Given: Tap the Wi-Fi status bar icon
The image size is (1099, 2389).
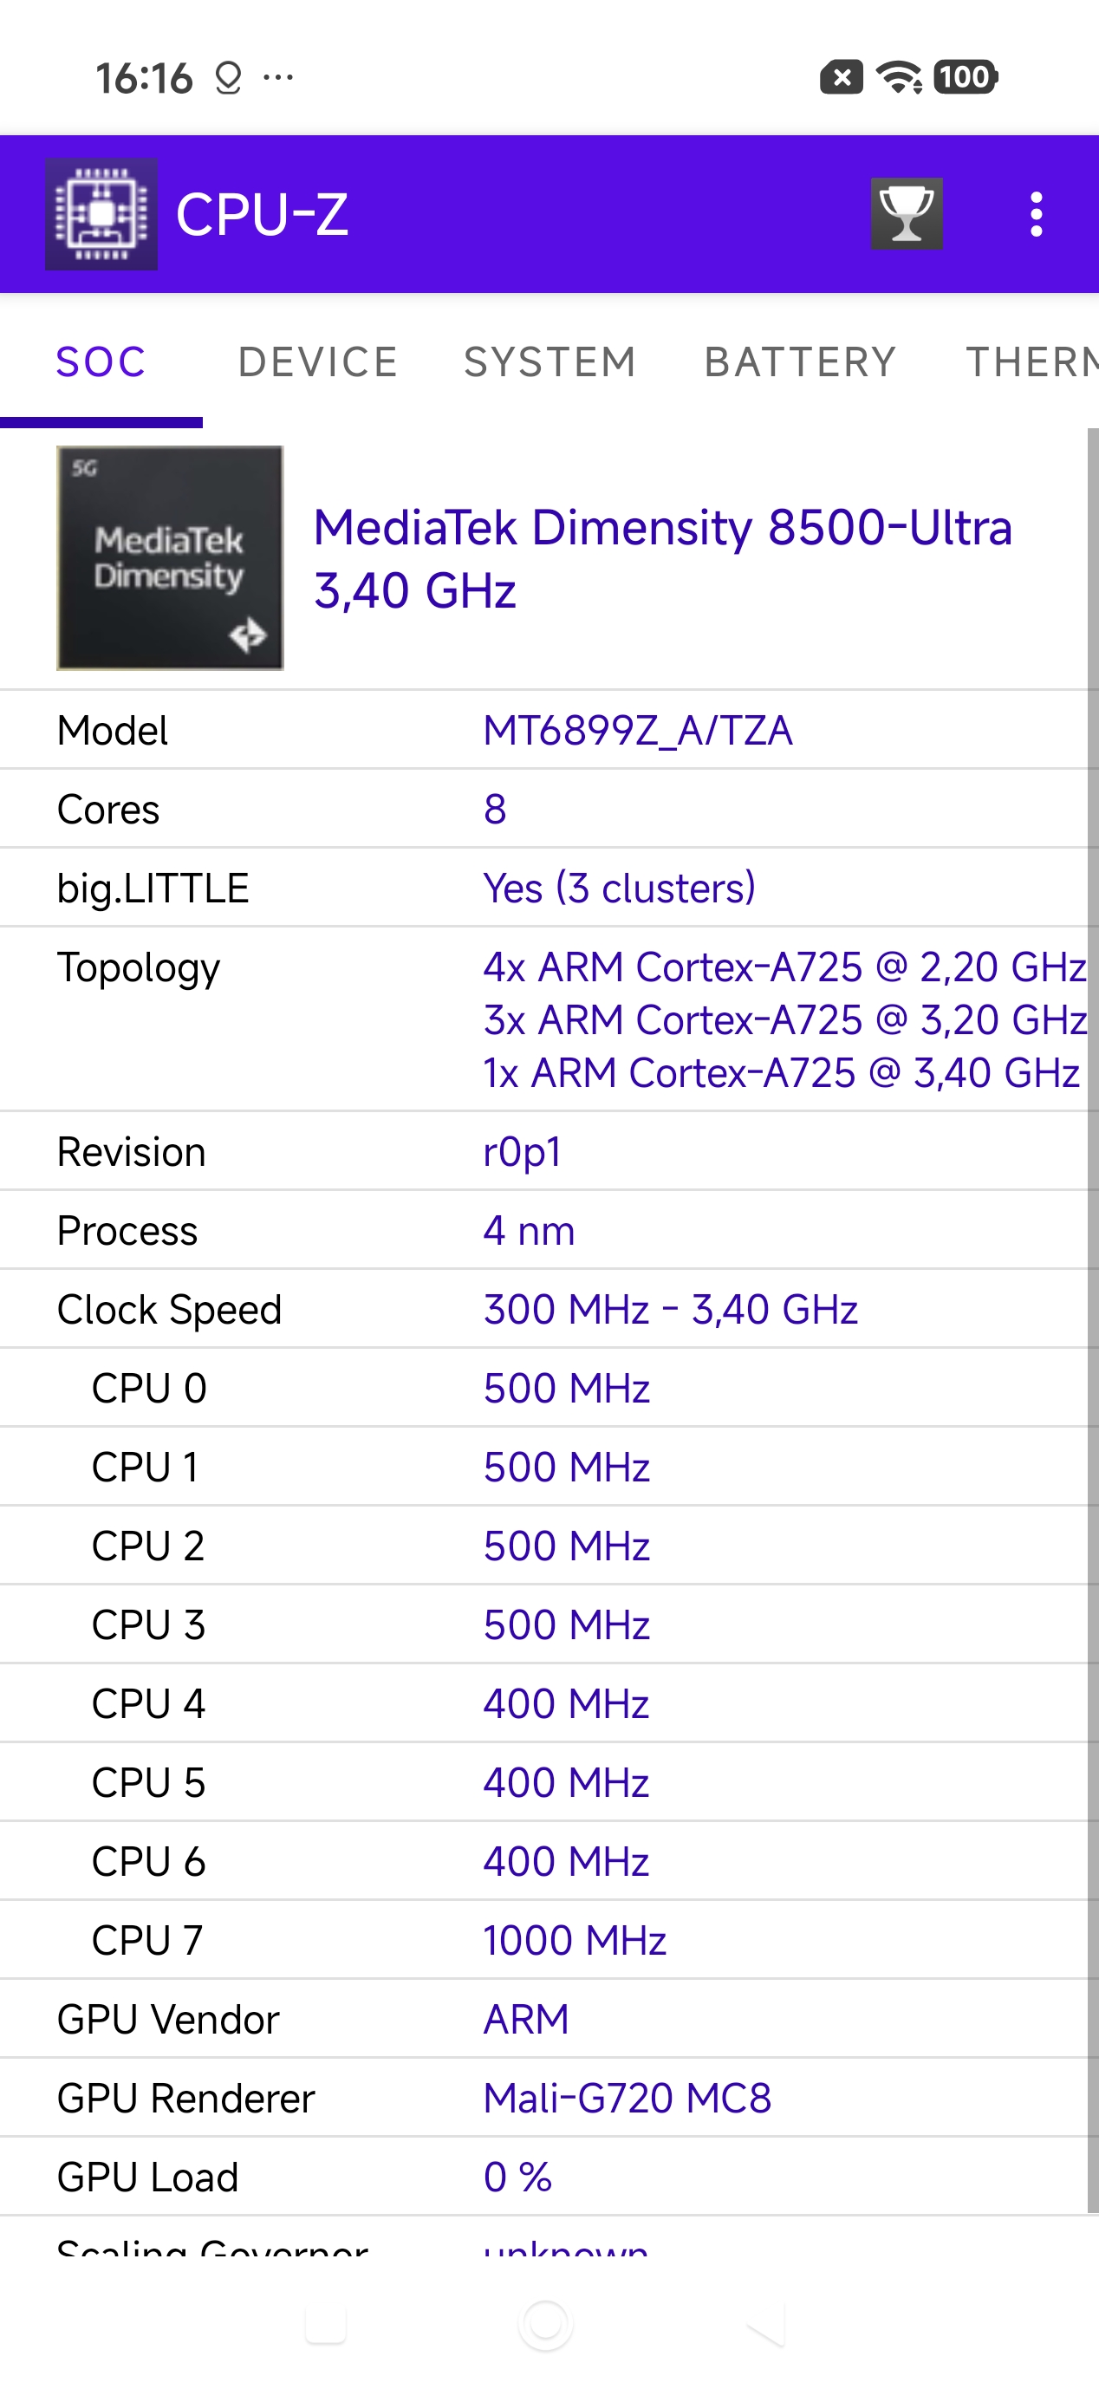Looking at the screenshot, I should tap(899, 77).
